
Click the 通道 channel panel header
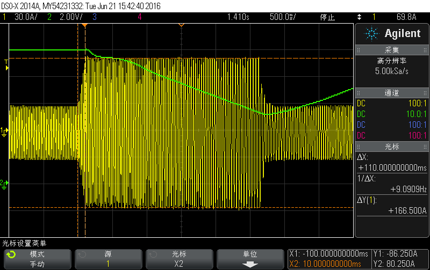coord(392,93)
